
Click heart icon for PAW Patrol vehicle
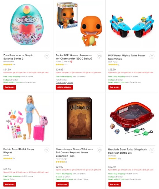tap(152, 56)
